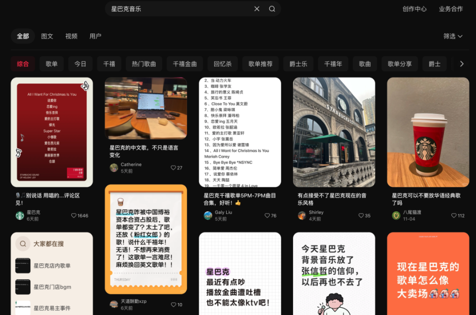
Task: Open 创作中心 in the top bar
Action: [x=415, y=9]
